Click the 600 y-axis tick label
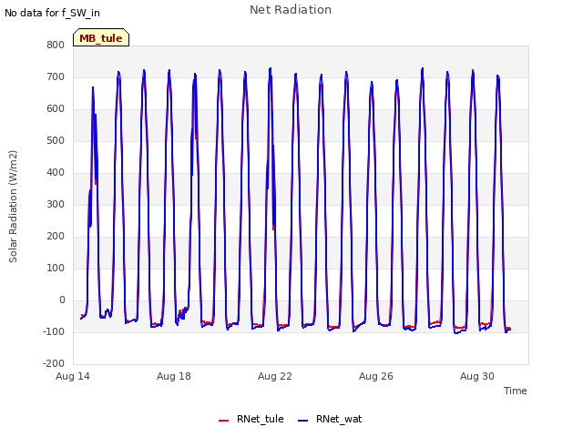Screen dimensions: 583x437 [x=56, y=109]
